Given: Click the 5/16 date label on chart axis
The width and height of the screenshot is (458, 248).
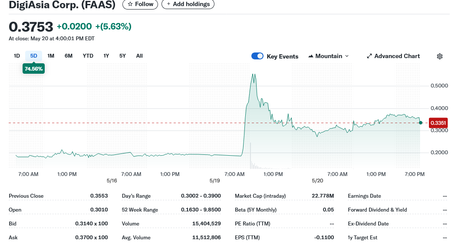Looking at the screenshot, I should (112, 181).
